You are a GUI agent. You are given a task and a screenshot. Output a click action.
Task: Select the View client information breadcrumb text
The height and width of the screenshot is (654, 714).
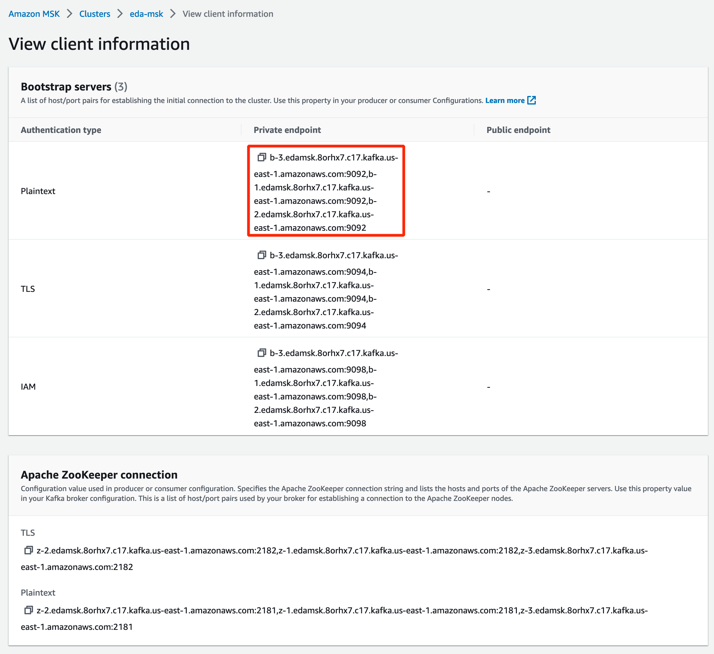click(228, 14)
